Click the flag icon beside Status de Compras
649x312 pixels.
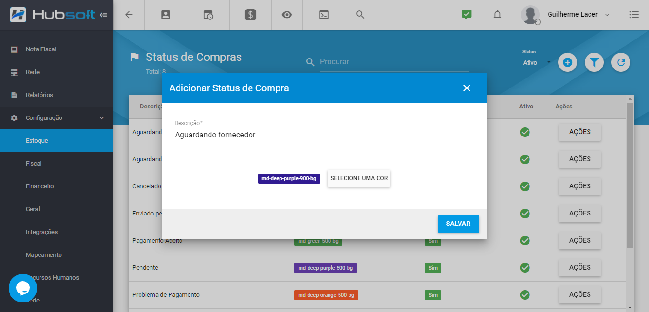tap(135, 57)
